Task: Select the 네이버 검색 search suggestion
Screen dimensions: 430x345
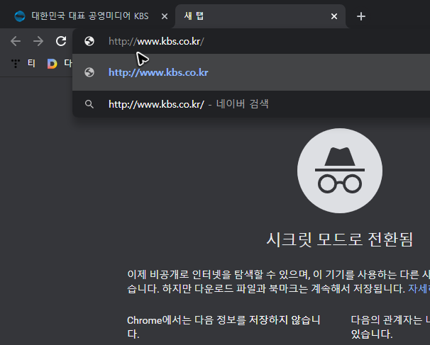Action: tap(251, 104)
